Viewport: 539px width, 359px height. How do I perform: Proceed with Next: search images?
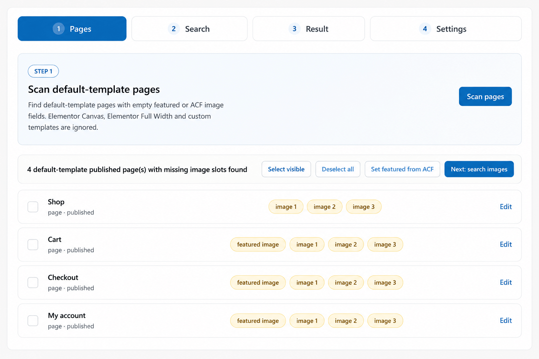tap(479, 169)
